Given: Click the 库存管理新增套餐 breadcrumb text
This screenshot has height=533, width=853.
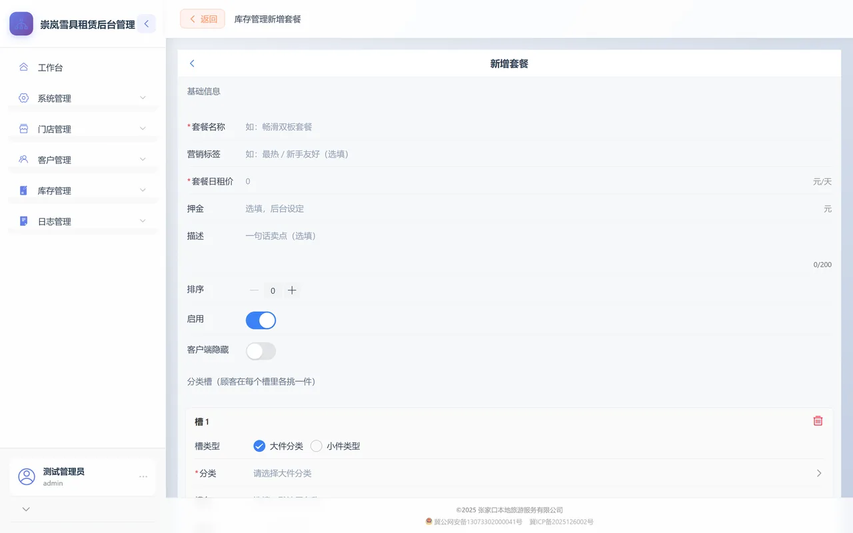Looking at the screenshot, I should [x=268, y=19].
